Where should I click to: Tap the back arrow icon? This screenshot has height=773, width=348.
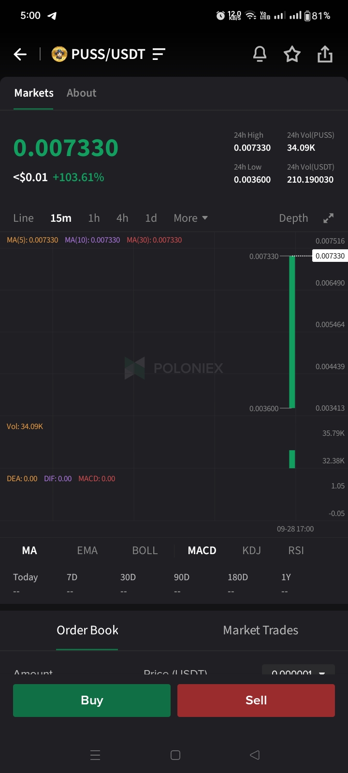tap(20, 54)
